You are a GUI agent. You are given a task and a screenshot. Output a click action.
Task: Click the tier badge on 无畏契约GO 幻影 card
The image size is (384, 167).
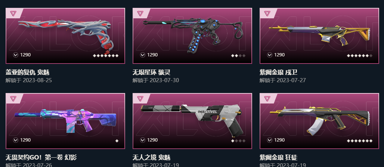[x=13, y=98]
